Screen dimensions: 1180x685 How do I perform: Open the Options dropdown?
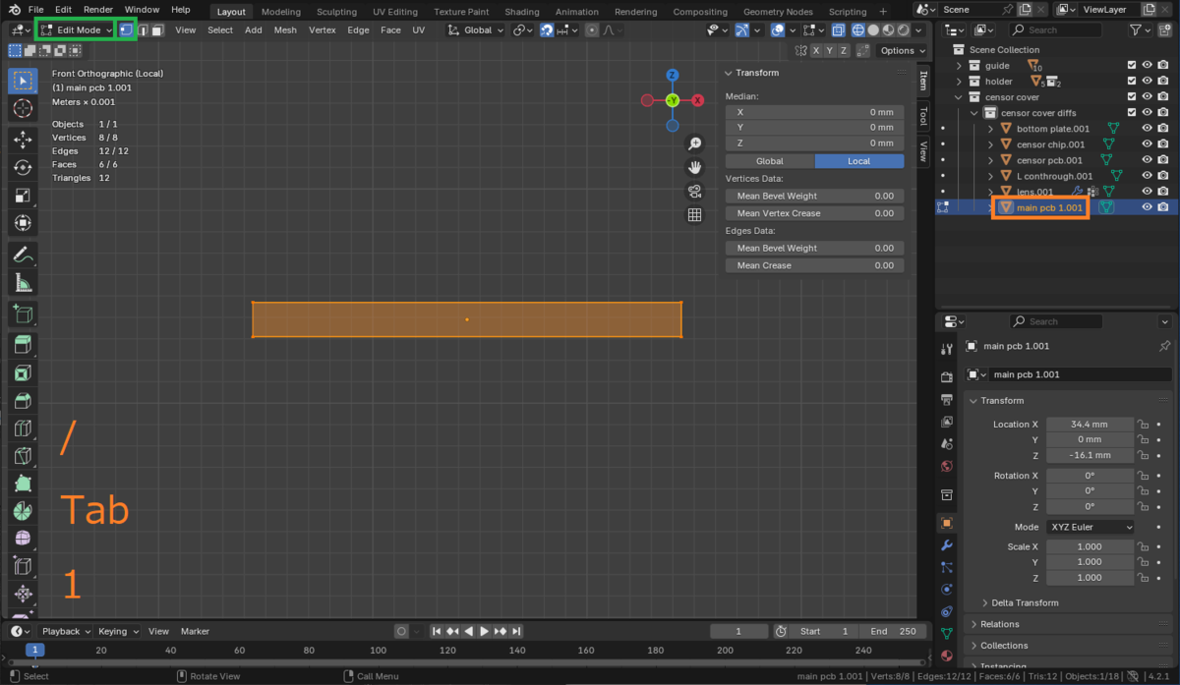(x=902, y=50)
